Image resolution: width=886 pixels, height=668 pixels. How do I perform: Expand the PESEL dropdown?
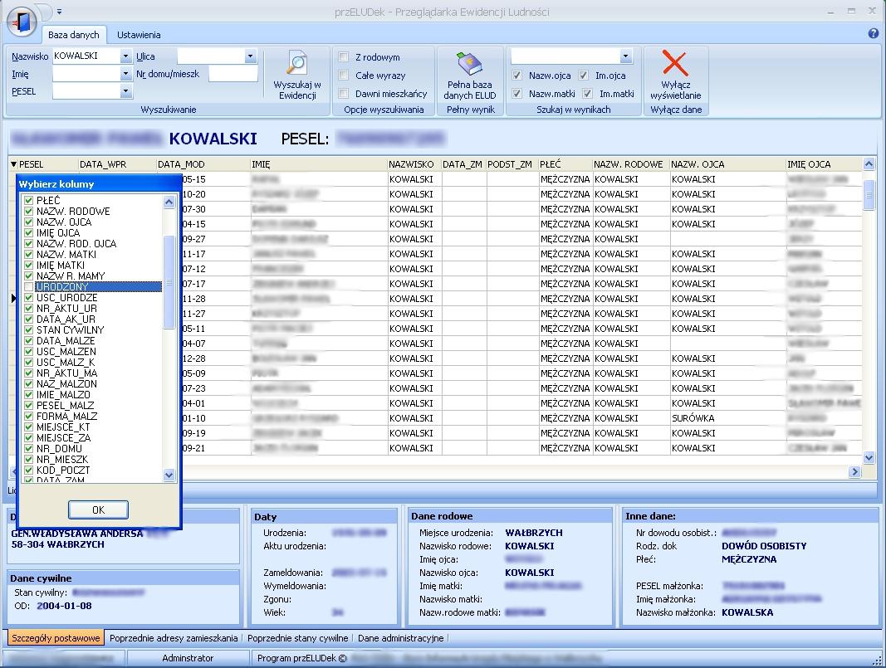pyautogui.click(x=125, y=91)
